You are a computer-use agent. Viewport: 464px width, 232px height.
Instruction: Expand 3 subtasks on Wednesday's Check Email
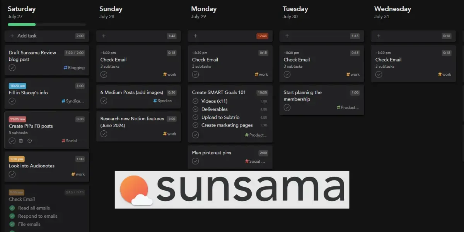click(385, 67)
